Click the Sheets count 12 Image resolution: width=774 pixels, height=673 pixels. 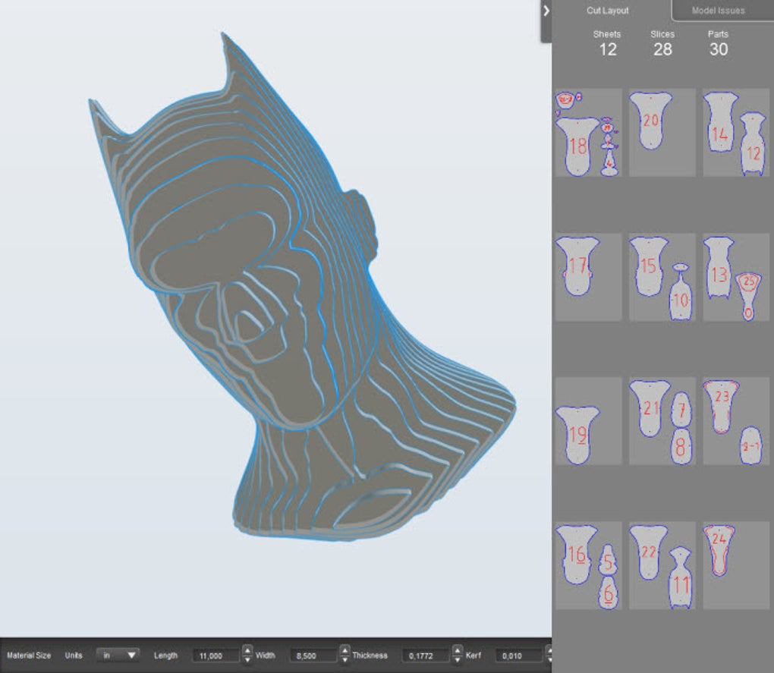click(608, 49)
